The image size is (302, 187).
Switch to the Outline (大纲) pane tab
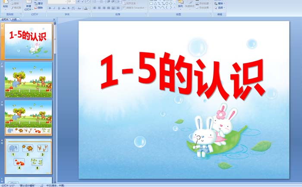click(x=14, y=19)
